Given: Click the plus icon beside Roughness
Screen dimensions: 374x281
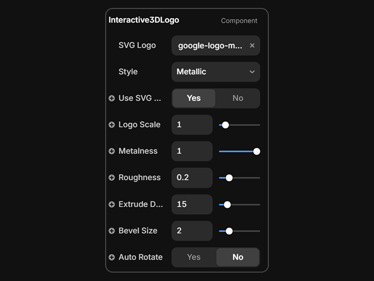Looking at the screenshot, I should [112, 178].
